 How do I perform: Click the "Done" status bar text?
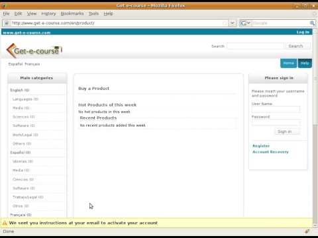click(x=9, y=231)
